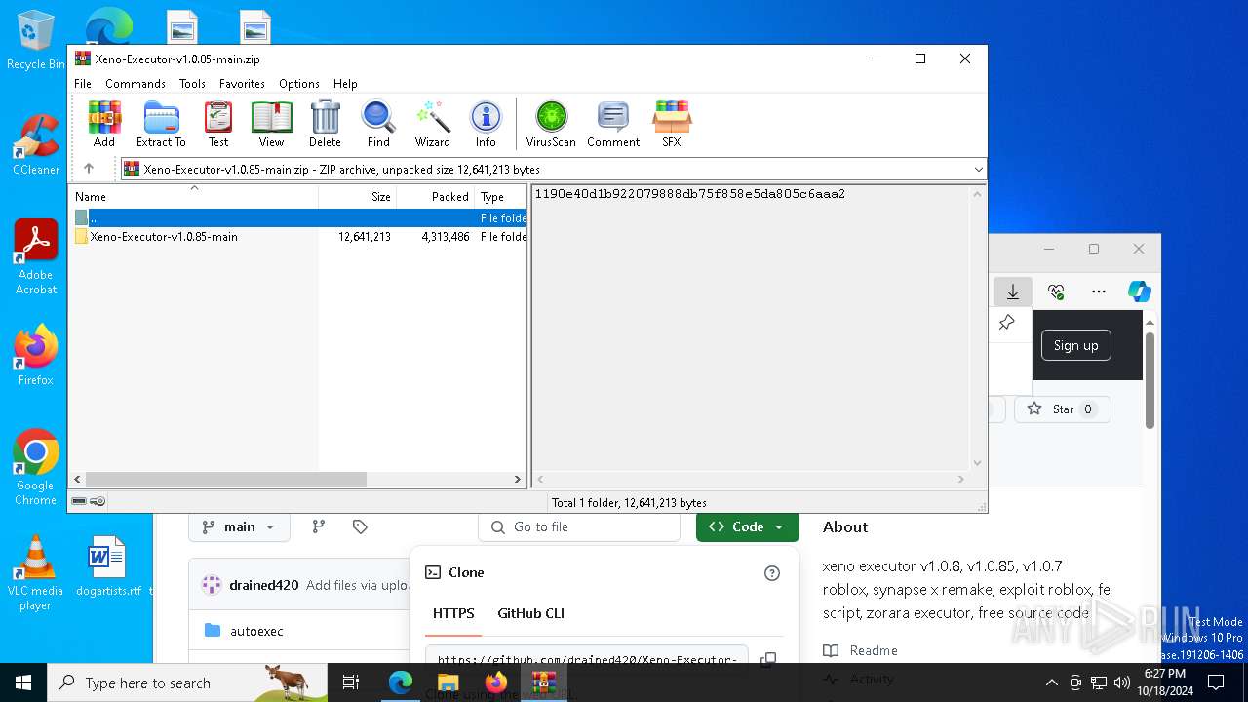Click the Delete trash icon in WinRAR
This screenshot has width=1248, height=702.
tap(325, 124)
